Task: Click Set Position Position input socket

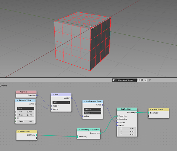Action: (117, 122)
